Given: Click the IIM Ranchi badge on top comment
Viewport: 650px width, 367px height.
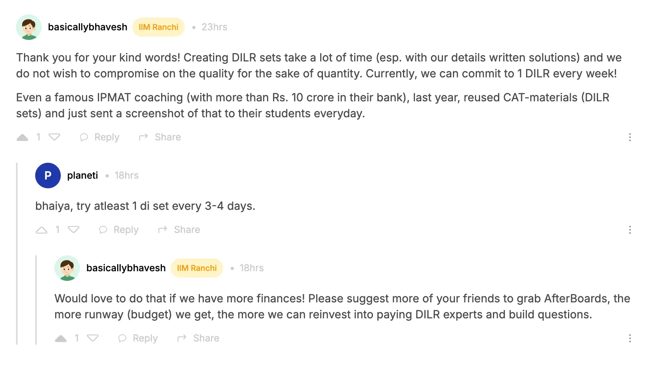Looking at the screenshot, I should point(158,27).
